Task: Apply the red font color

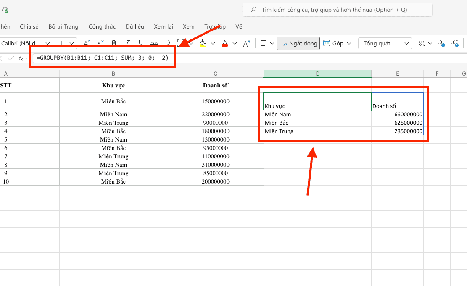Action: click(x=225, y=43)
